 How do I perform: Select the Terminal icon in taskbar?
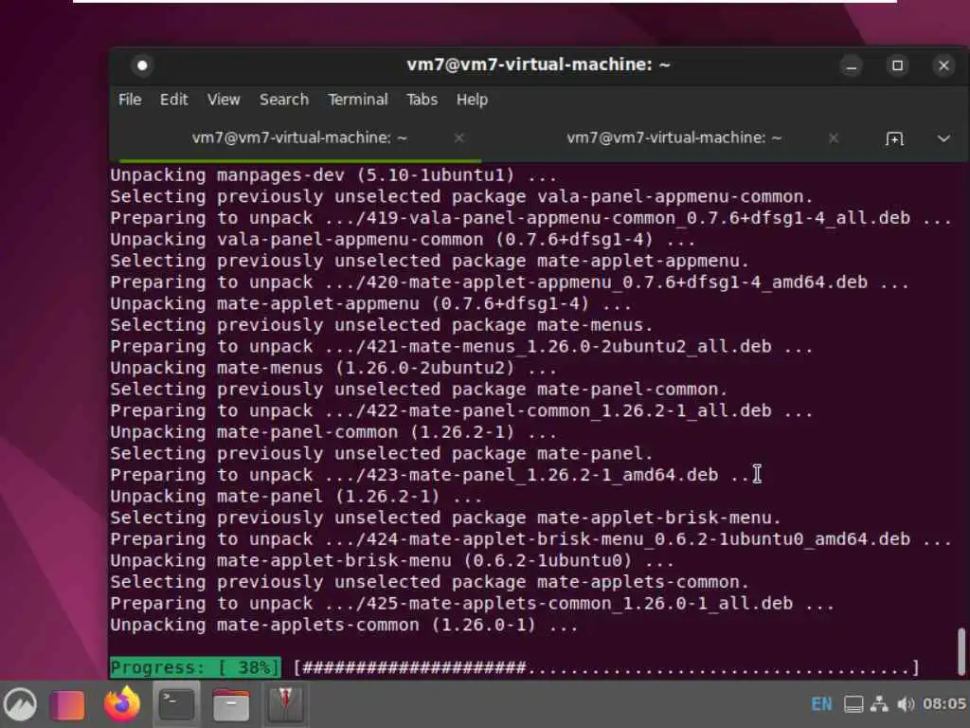point(176,704)
